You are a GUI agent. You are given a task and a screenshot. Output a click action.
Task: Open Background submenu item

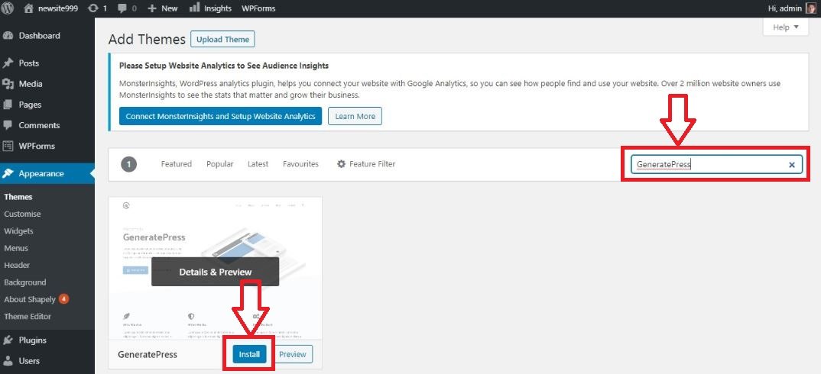pyautogui.click(x=25, y=282)
